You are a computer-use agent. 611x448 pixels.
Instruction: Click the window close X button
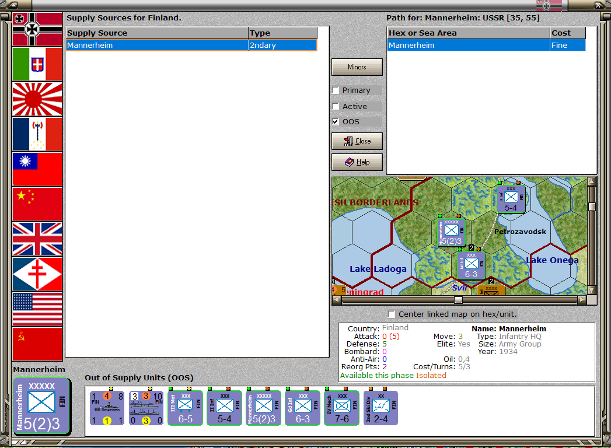[598, 5]
